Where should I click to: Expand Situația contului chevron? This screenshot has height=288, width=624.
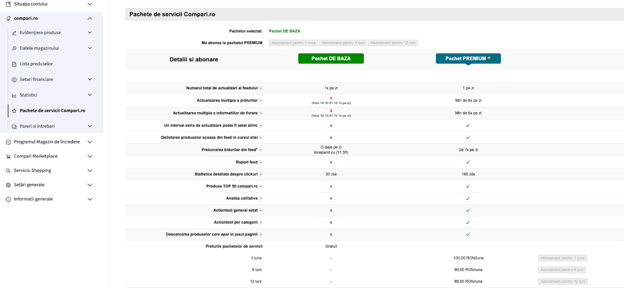[x=90, y=4]
